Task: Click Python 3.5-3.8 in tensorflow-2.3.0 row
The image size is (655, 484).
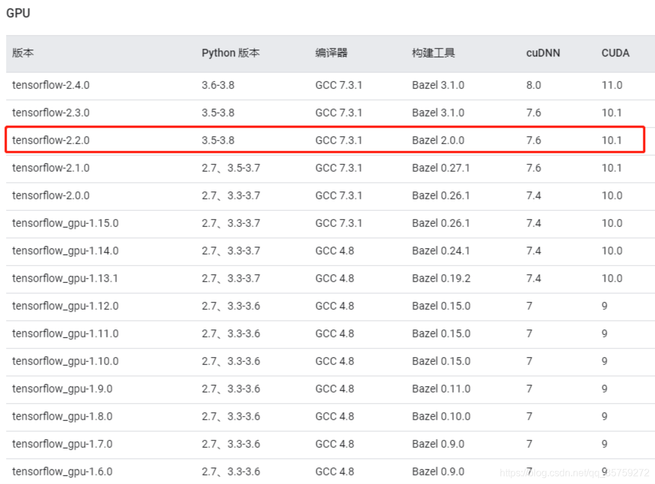Action: pos(218,113)
